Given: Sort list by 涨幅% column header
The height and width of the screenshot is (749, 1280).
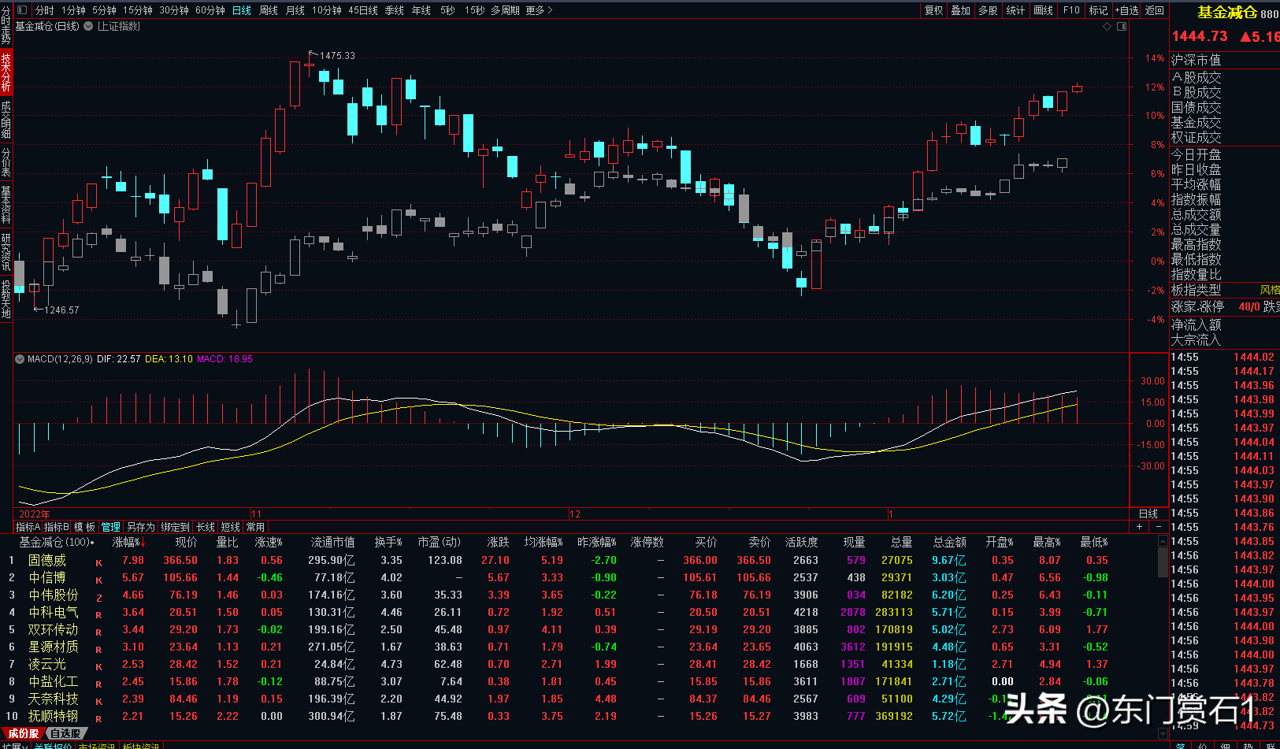Looking at the screenshot, I should [x=128, y=543].
